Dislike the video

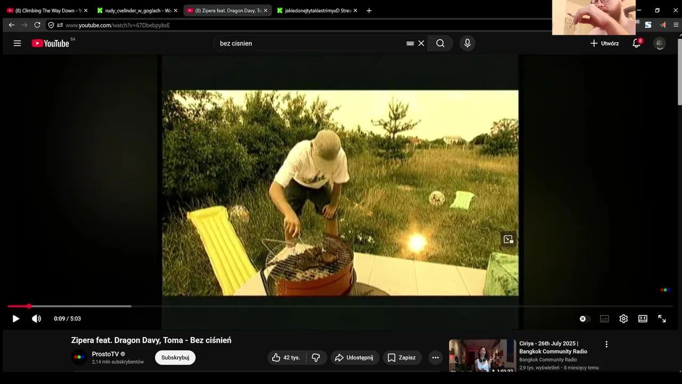(x=316, y=357)
